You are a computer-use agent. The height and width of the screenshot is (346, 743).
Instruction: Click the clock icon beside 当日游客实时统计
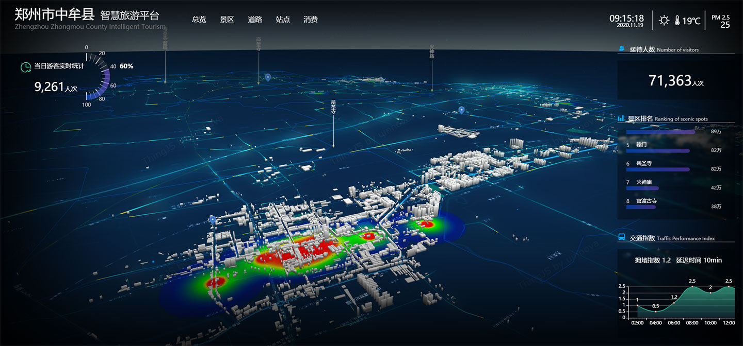[x=25, y=66]
